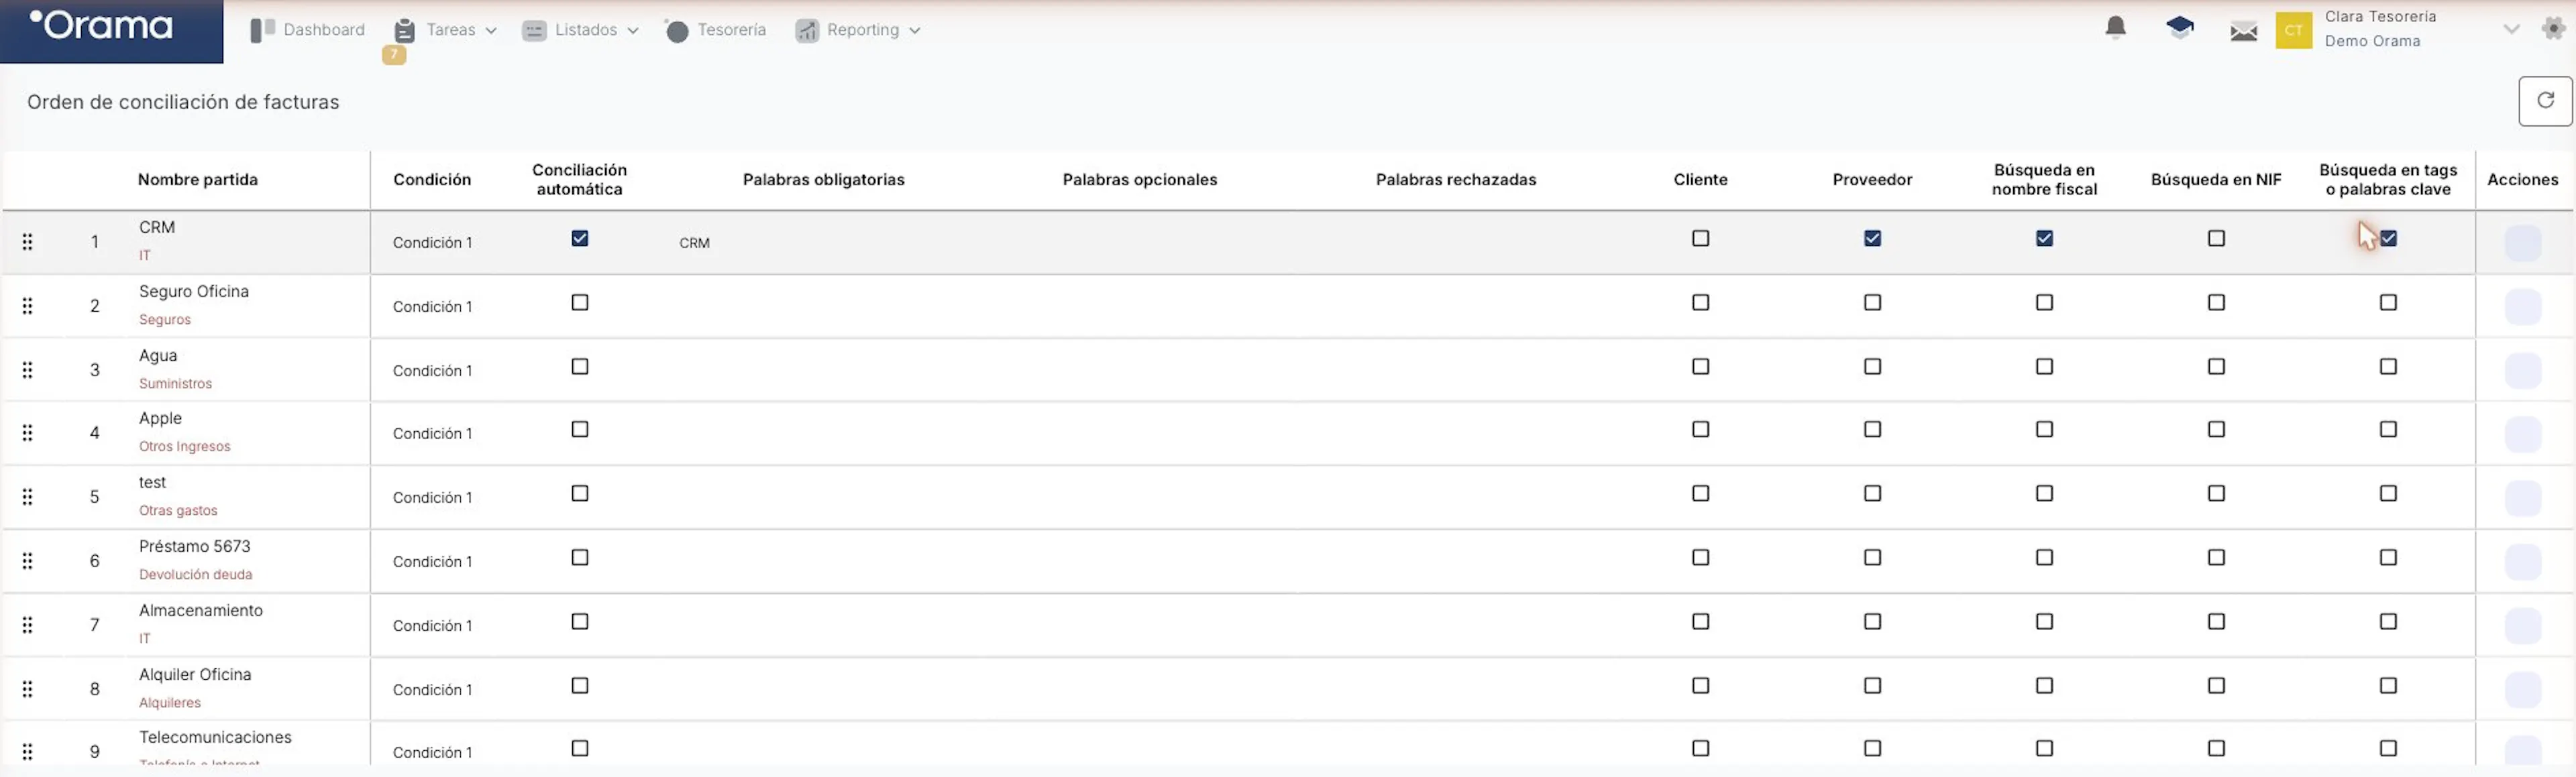The image size is (2576, 777).
Task: Open the user account dropdown chevron
Action: click(x=2511, y=29)
